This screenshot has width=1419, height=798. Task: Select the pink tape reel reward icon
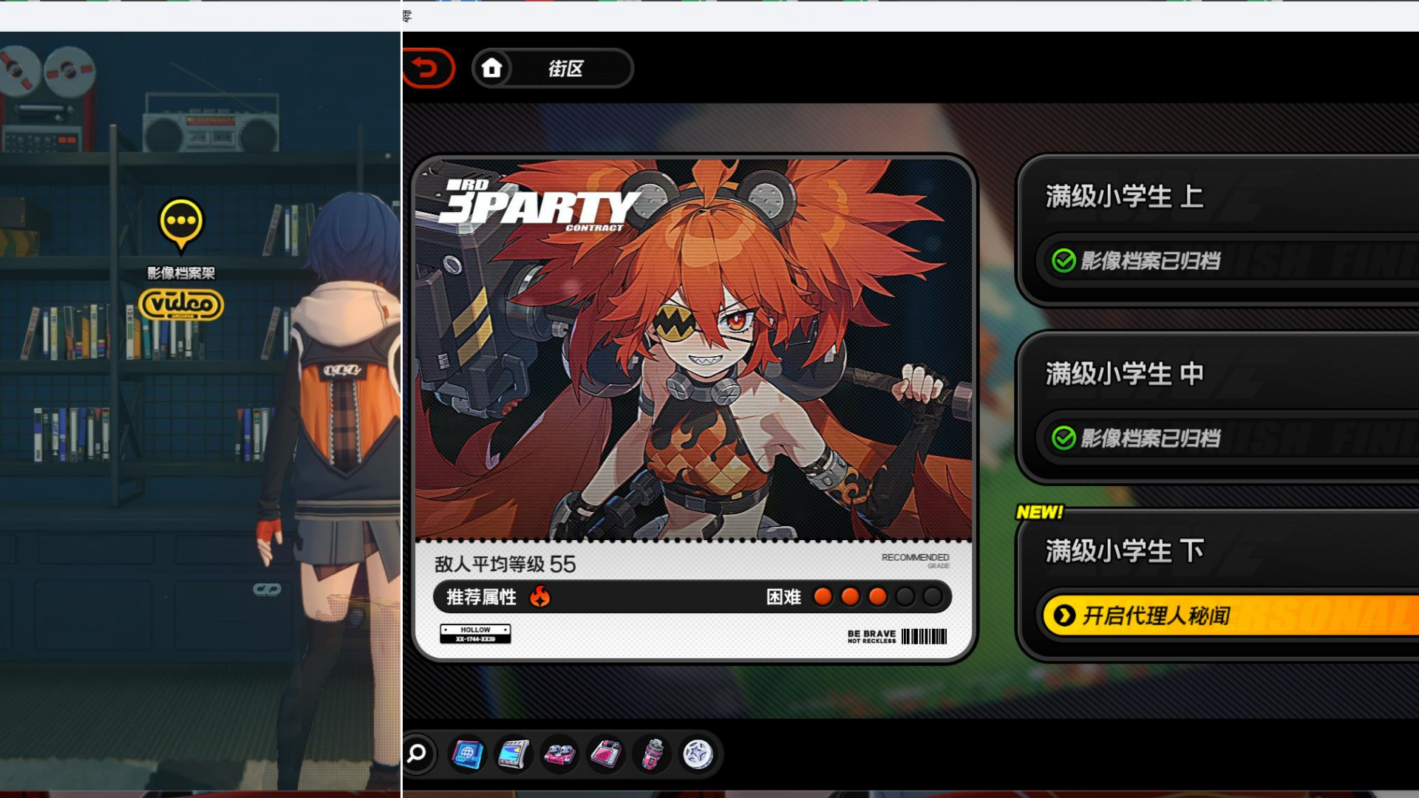point(559,754)
